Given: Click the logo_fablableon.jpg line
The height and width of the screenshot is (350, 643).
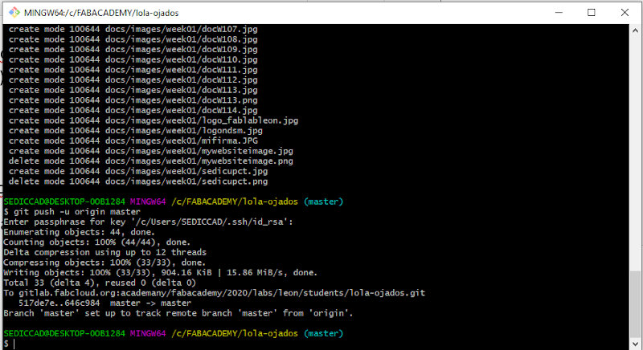Looking at the screenshot, I should 154,120.
